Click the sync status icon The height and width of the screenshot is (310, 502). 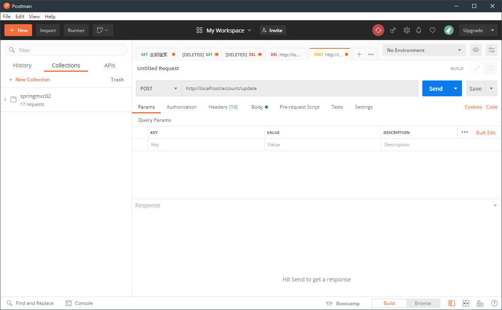click(x=378, y=30)
